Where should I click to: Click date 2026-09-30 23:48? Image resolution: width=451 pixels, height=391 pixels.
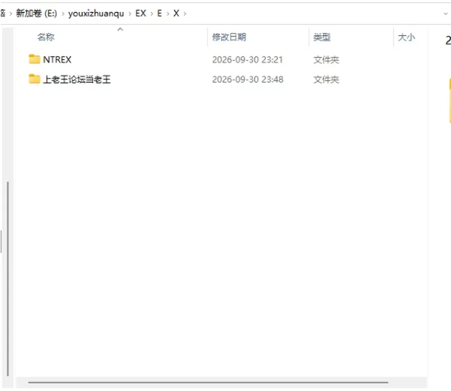click(248, 79)
